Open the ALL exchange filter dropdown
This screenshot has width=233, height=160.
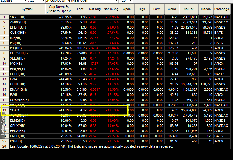(x=43, y=1)
